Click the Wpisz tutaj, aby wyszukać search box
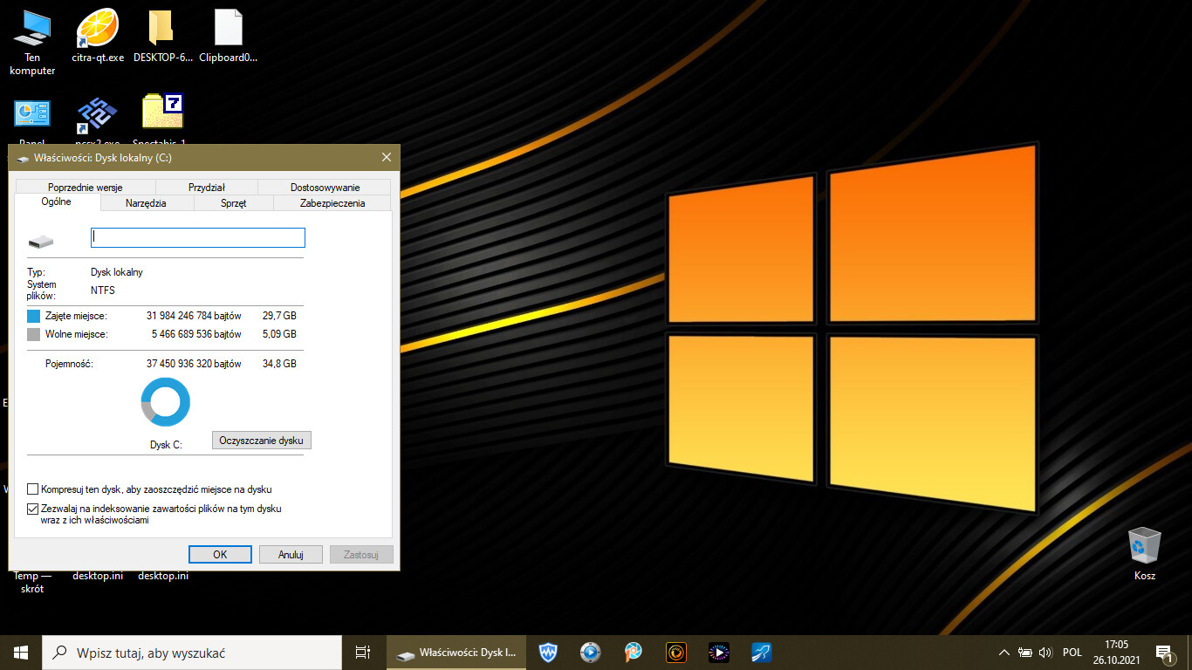The width and height of the screenshot is (1192, 670). tap(192, 653)
